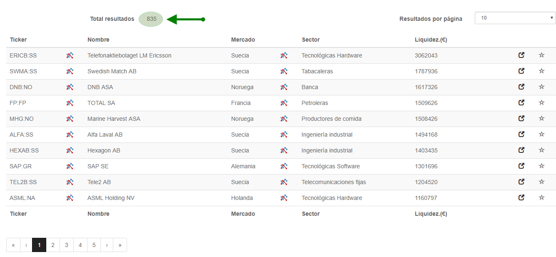Open external link icon for Marine Harvest row
556x257 pixels.
tap(521, 118)
